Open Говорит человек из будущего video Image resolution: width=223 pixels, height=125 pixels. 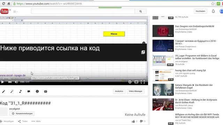click(196, 42)
